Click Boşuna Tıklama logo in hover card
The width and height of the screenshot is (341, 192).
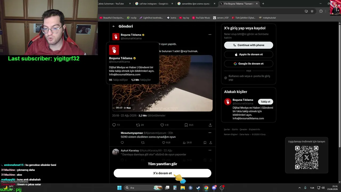(114, 50)
